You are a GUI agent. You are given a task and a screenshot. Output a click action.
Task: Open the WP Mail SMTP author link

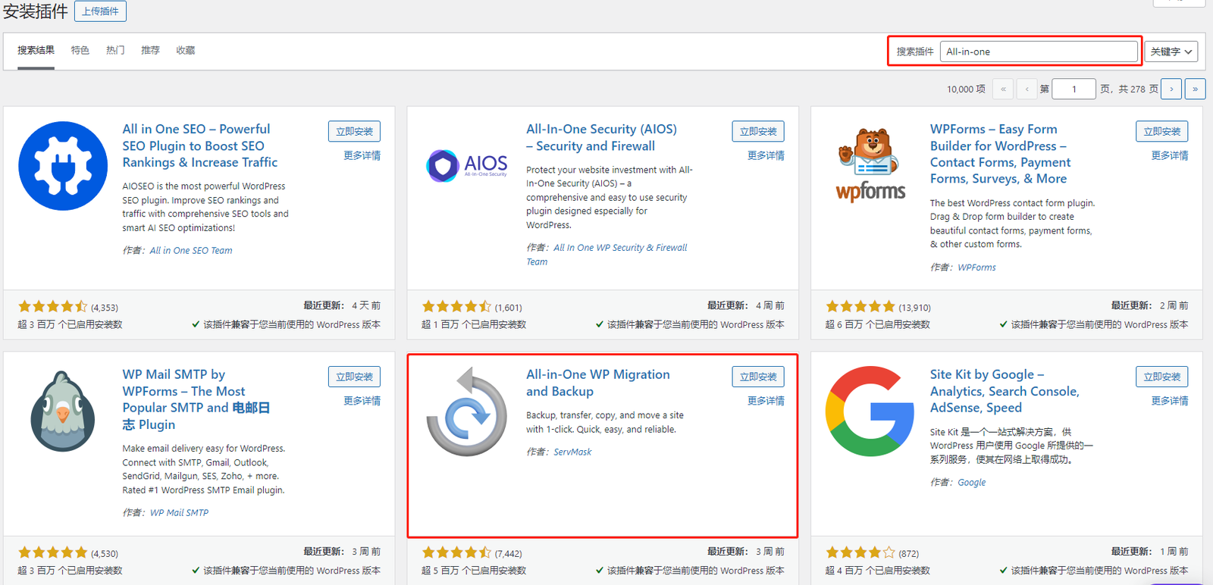coord(179,513)
